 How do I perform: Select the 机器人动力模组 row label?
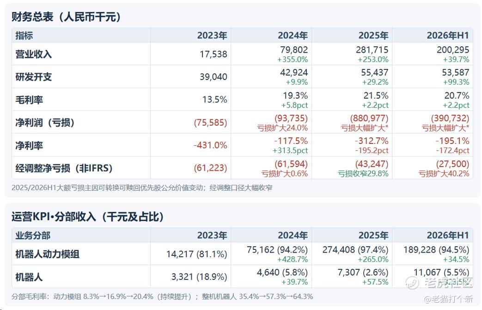pyautogui.click(x=47, y=254)
